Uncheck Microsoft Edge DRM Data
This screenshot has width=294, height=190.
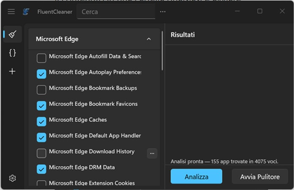click(x=41, y=169)
